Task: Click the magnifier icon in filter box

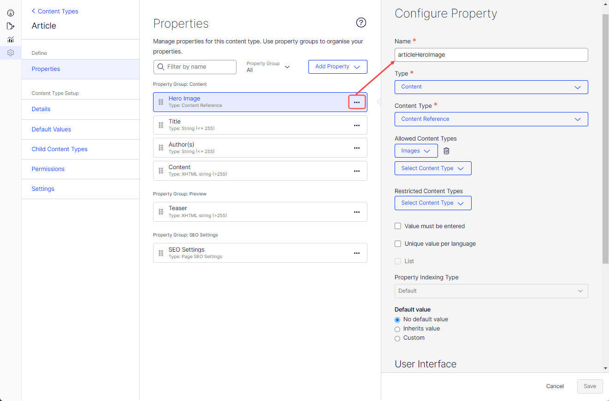Action: tap(161, 67)
